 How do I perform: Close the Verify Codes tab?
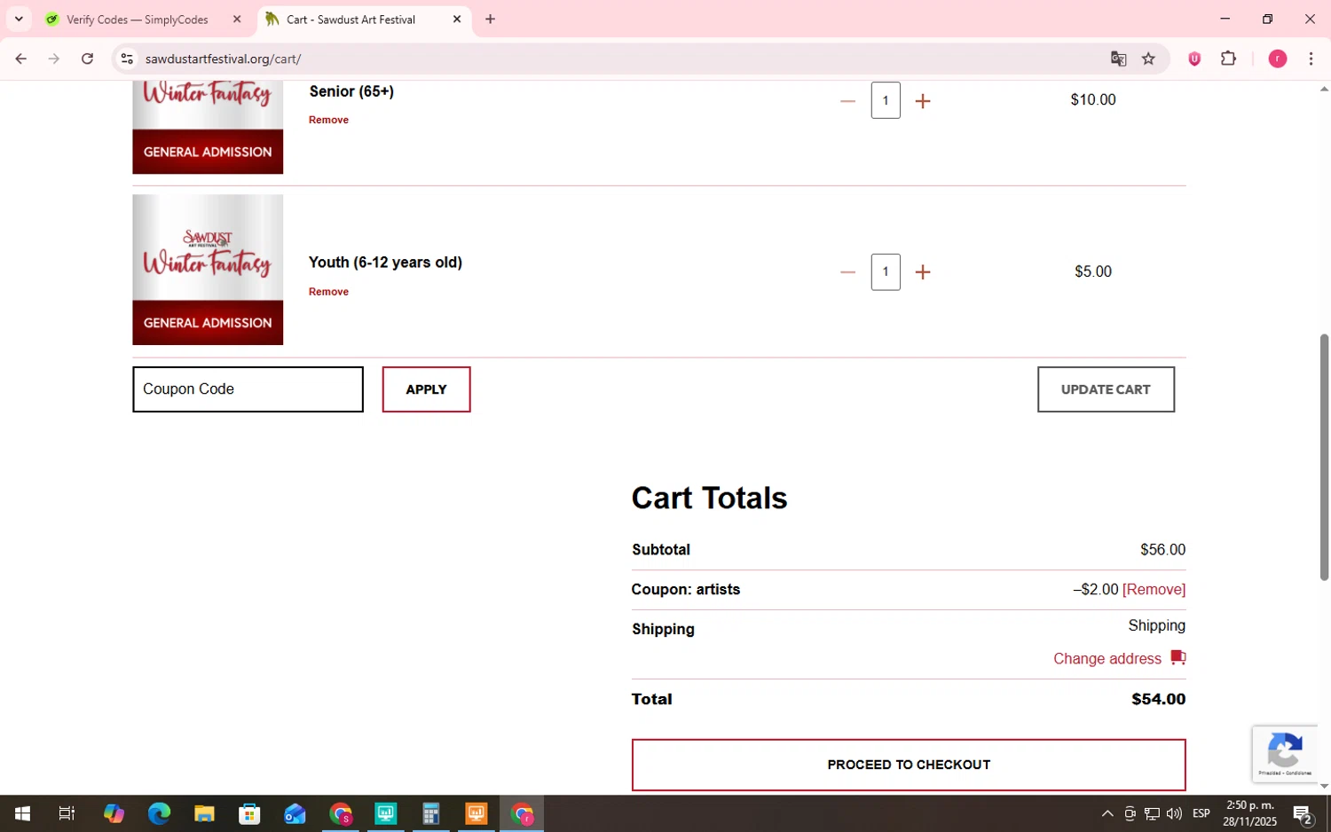(x=237, y=20)
